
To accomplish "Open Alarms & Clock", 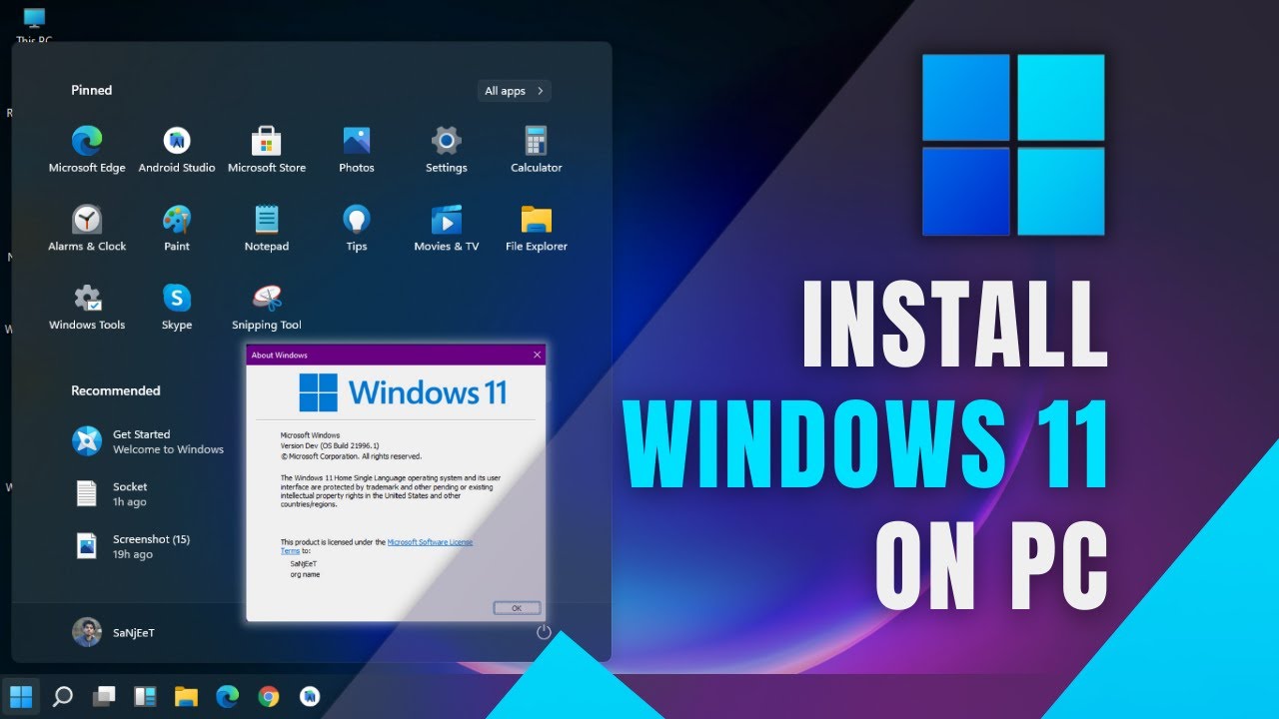I will point(87,229).
